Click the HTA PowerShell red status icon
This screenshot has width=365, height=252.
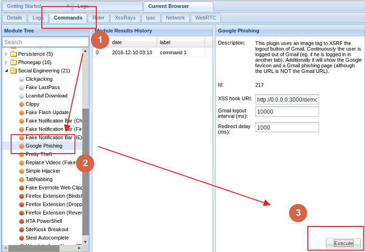pos(22,221)
